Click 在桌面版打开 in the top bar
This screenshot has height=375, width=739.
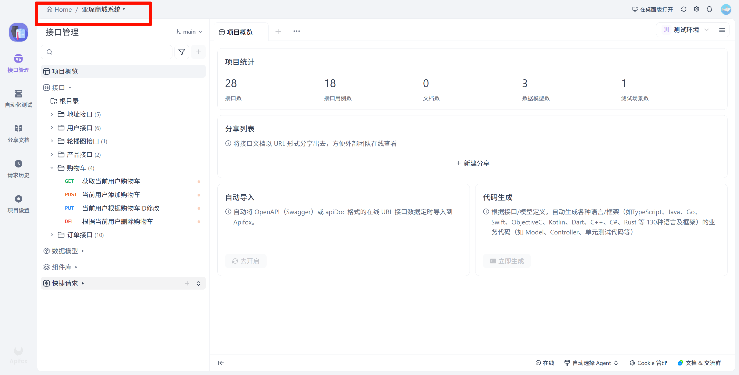(x=652, y=9)
